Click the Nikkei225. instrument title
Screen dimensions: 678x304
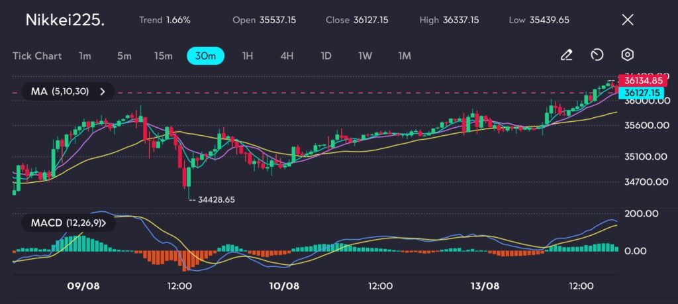65,20
